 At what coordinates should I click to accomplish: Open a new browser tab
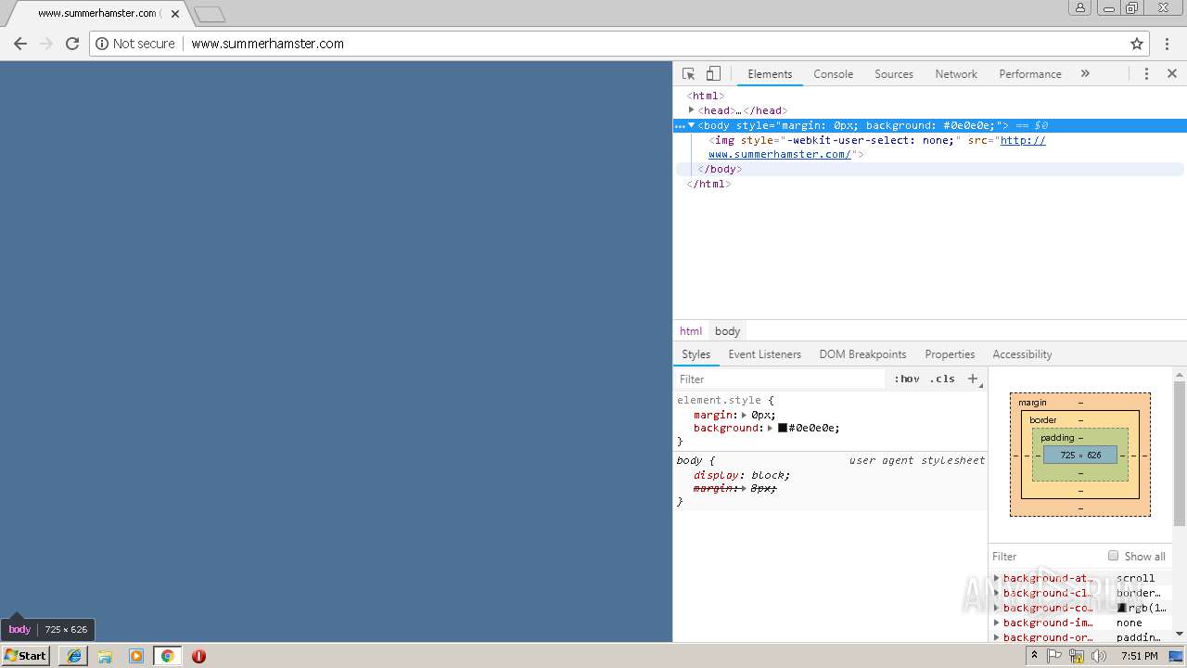click(210, 14)
